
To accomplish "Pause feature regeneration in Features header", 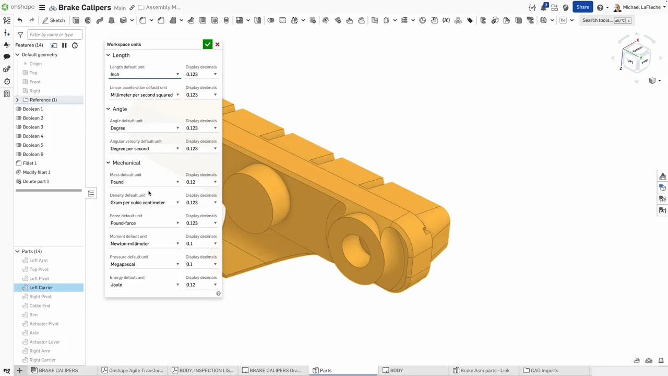I will coord(64,45).
